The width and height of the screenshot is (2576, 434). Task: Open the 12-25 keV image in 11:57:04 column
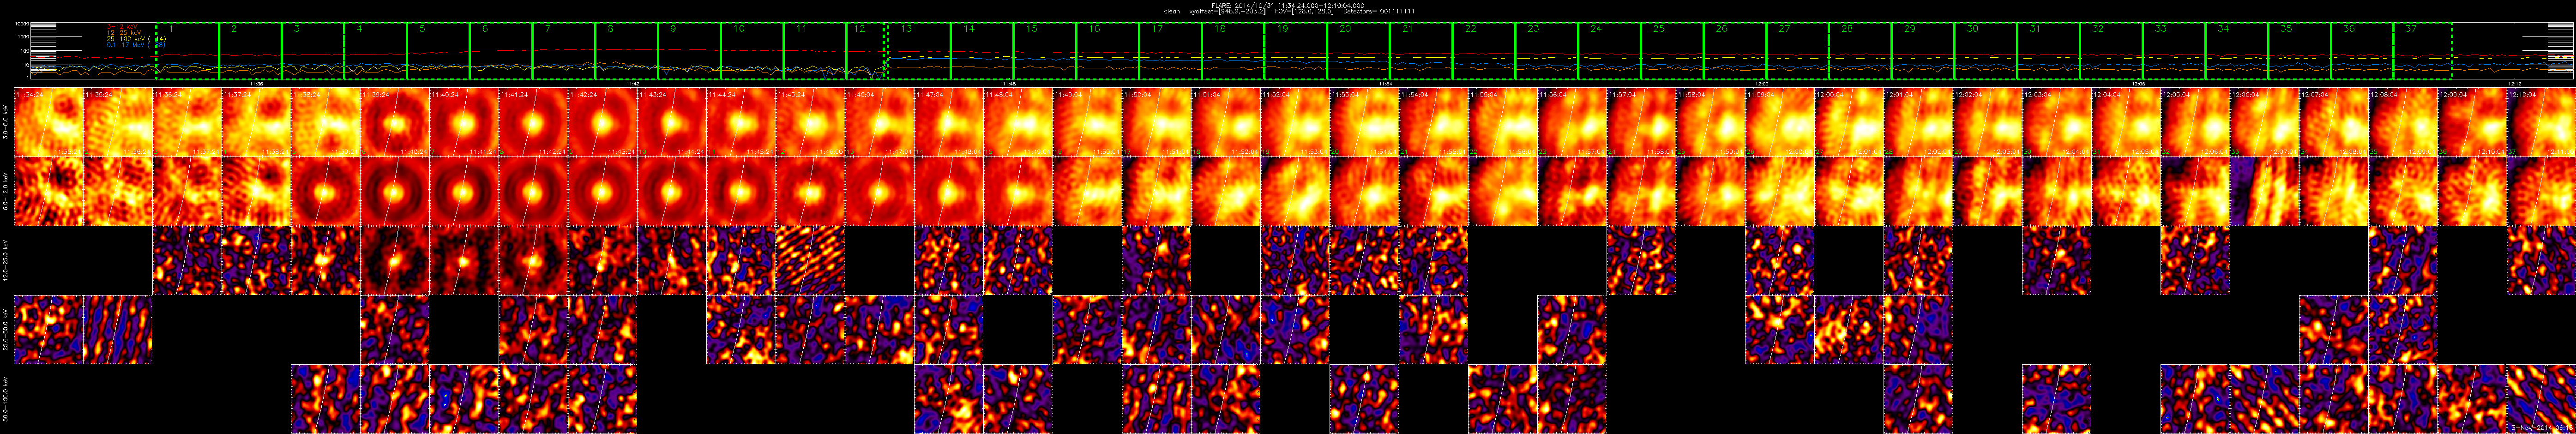coord(1641,260)
